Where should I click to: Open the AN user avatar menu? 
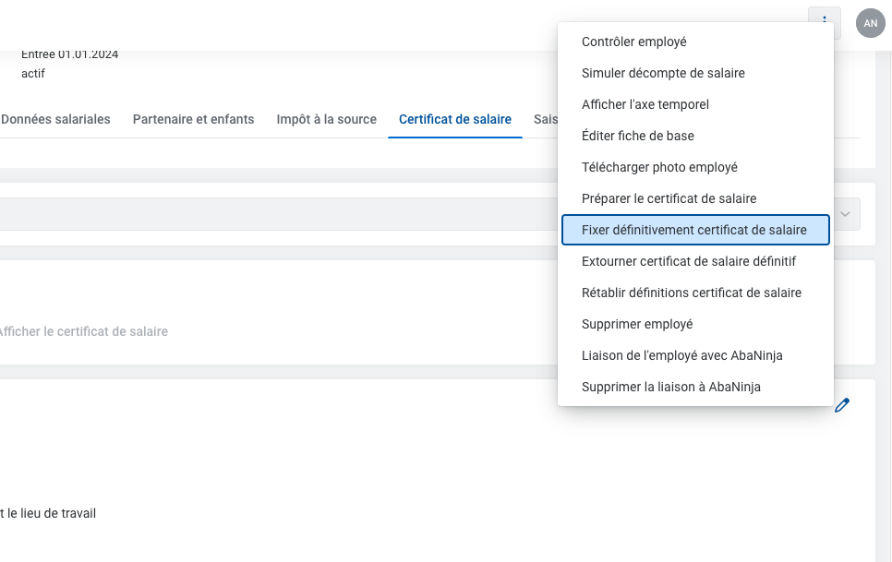pyautogui.click(x=870, y=23)
